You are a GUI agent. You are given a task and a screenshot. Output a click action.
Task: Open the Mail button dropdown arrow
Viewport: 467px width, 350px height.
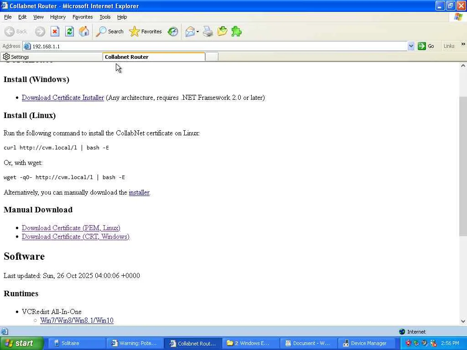(x=197, y=31)
